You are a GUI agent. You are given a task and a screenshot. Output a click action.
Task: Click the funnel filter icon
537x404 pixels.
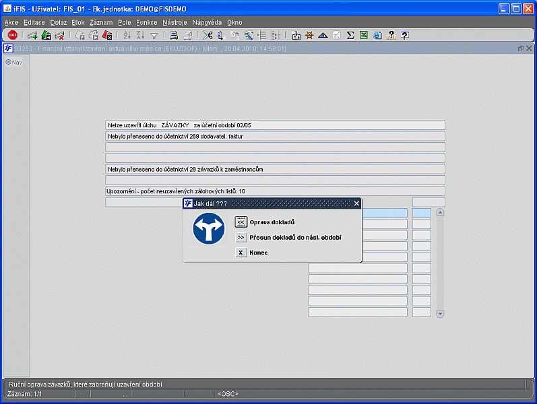(154, 36)
